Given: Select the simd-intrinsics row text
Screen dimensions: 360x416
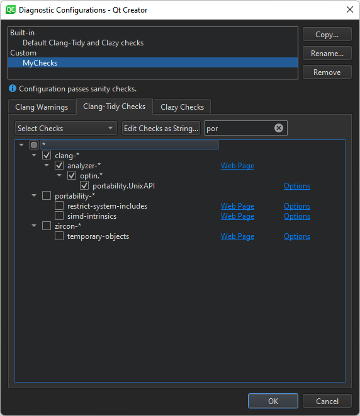Looking at the screenshot, I should pos(92,216).
